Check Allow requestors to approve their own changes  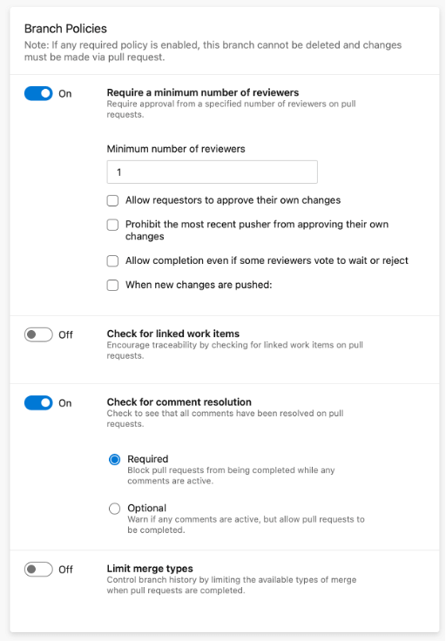(113, 200)
